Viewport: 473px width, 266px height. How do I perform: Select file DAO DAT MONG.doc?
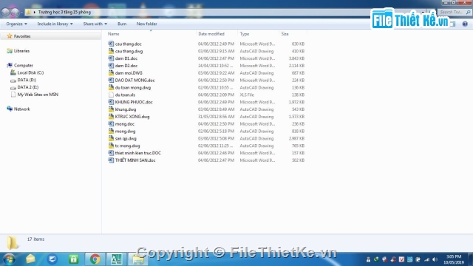pyautogui.click(x=135, y=81)
